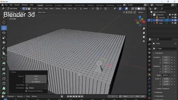Hide the Light object in viewport
178x100 pixels.
[x=172, y=23]
